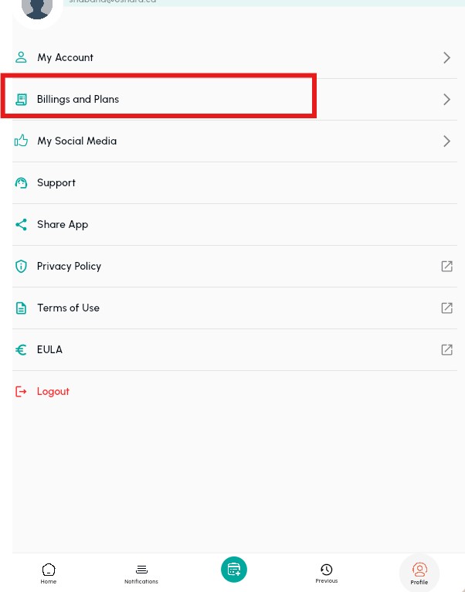Switch to the Notifications tab

tap(141, 573)
